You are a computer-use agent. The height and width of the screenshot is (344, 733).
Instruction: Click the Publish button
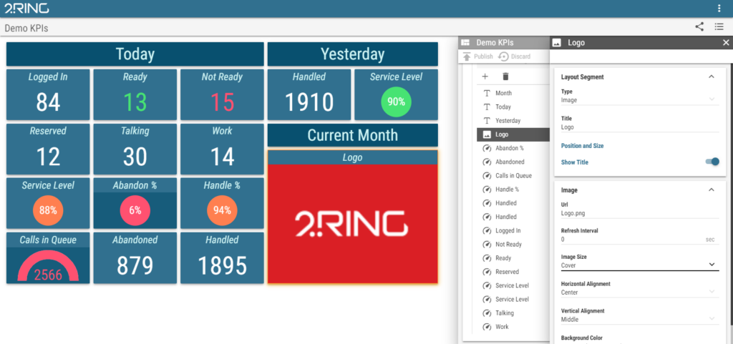point(477,56)
